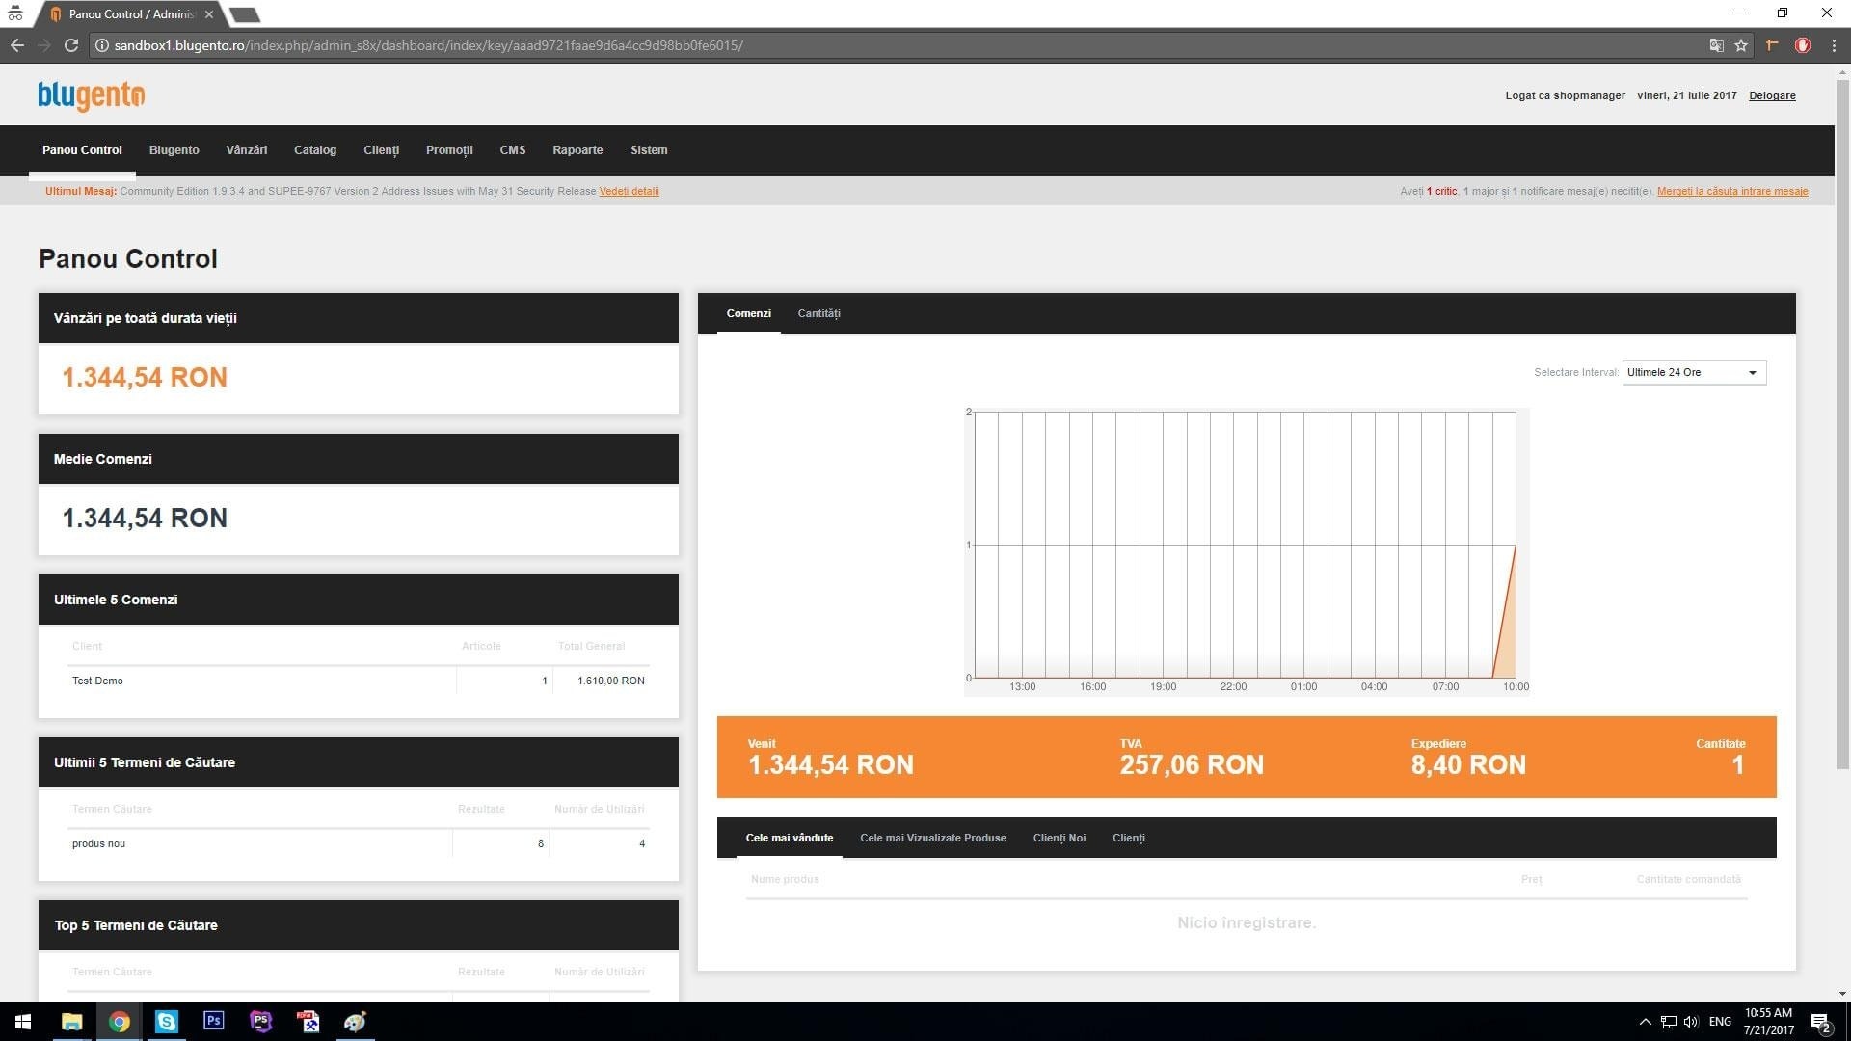Open the Vedeți detalii link
The image size is (1851, 1041).
coord(629,191)
